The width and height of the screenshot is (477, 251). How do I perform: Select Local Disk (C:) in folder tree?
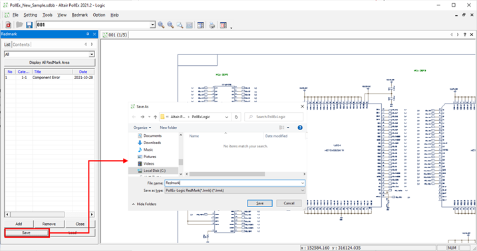pyautogui.click(x=154, y=171)
